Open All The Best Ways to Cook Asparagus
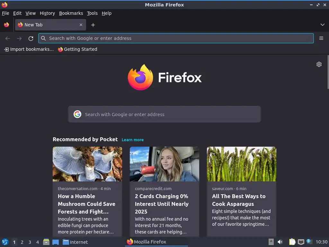The width and height of the screenshot is (329, 247). coord(239,200)
